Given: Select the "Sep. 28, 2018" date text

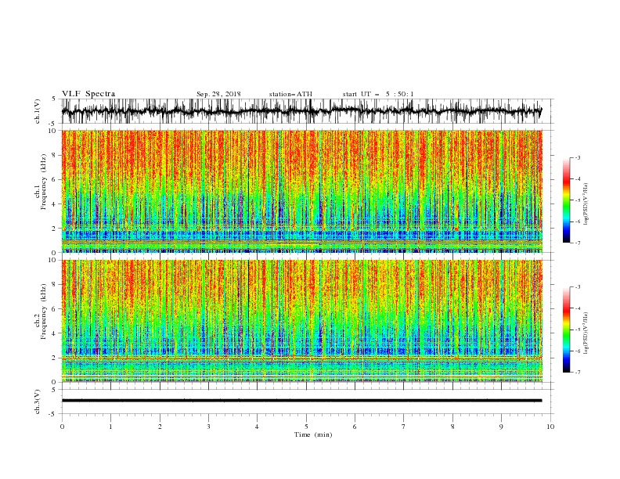Looking at the screenshot, I should (x=218, y=94).
